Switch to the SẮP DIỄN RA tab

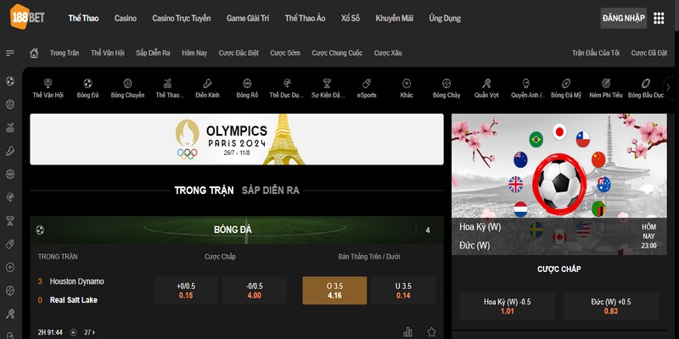(x=270, y=191)
